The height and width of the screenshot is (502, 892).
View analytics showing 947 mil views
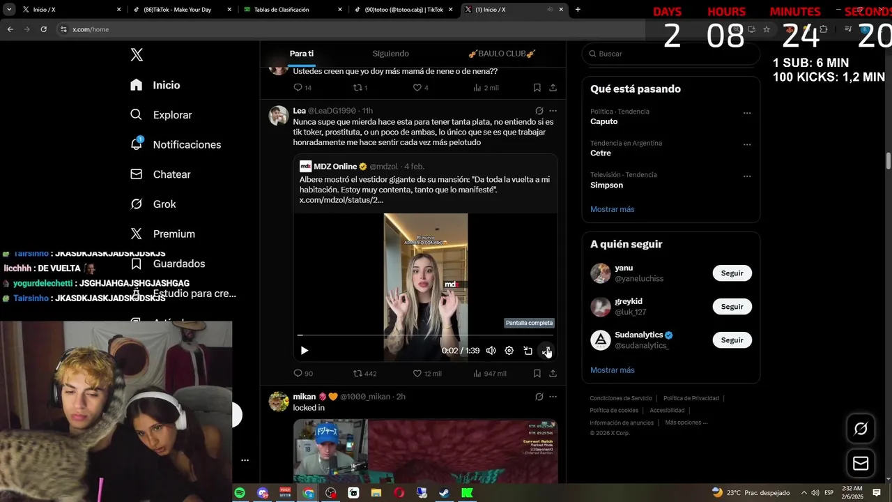(490, 374)
